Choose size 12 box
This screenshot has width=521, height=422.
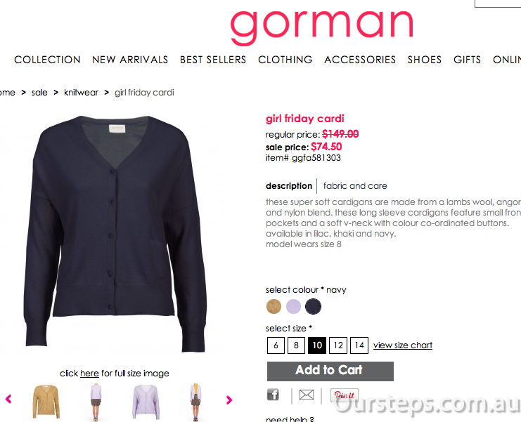click(x=338, y=345)
